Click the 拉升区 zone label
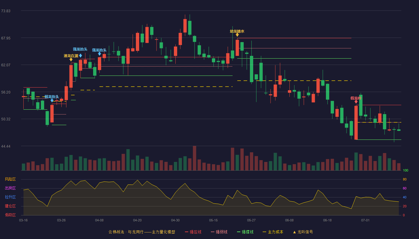419x239 pixels. tap(10, 197)
